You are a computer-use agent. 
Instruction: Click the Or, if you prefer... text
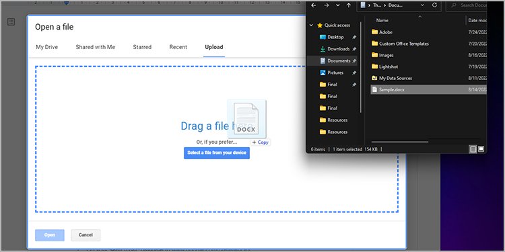click(217, 142)
